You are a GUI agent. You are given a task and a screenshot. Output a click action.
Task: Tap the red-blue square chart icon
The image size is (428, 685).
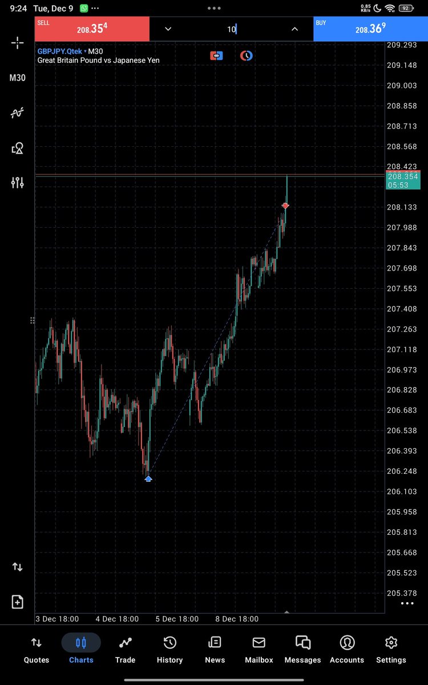click(216, 56)
